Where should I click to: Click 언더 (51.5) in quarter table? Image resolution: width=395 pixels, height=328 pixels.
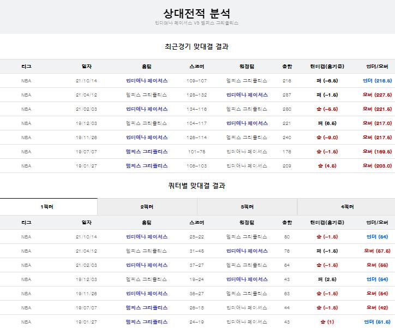[377, 322]
